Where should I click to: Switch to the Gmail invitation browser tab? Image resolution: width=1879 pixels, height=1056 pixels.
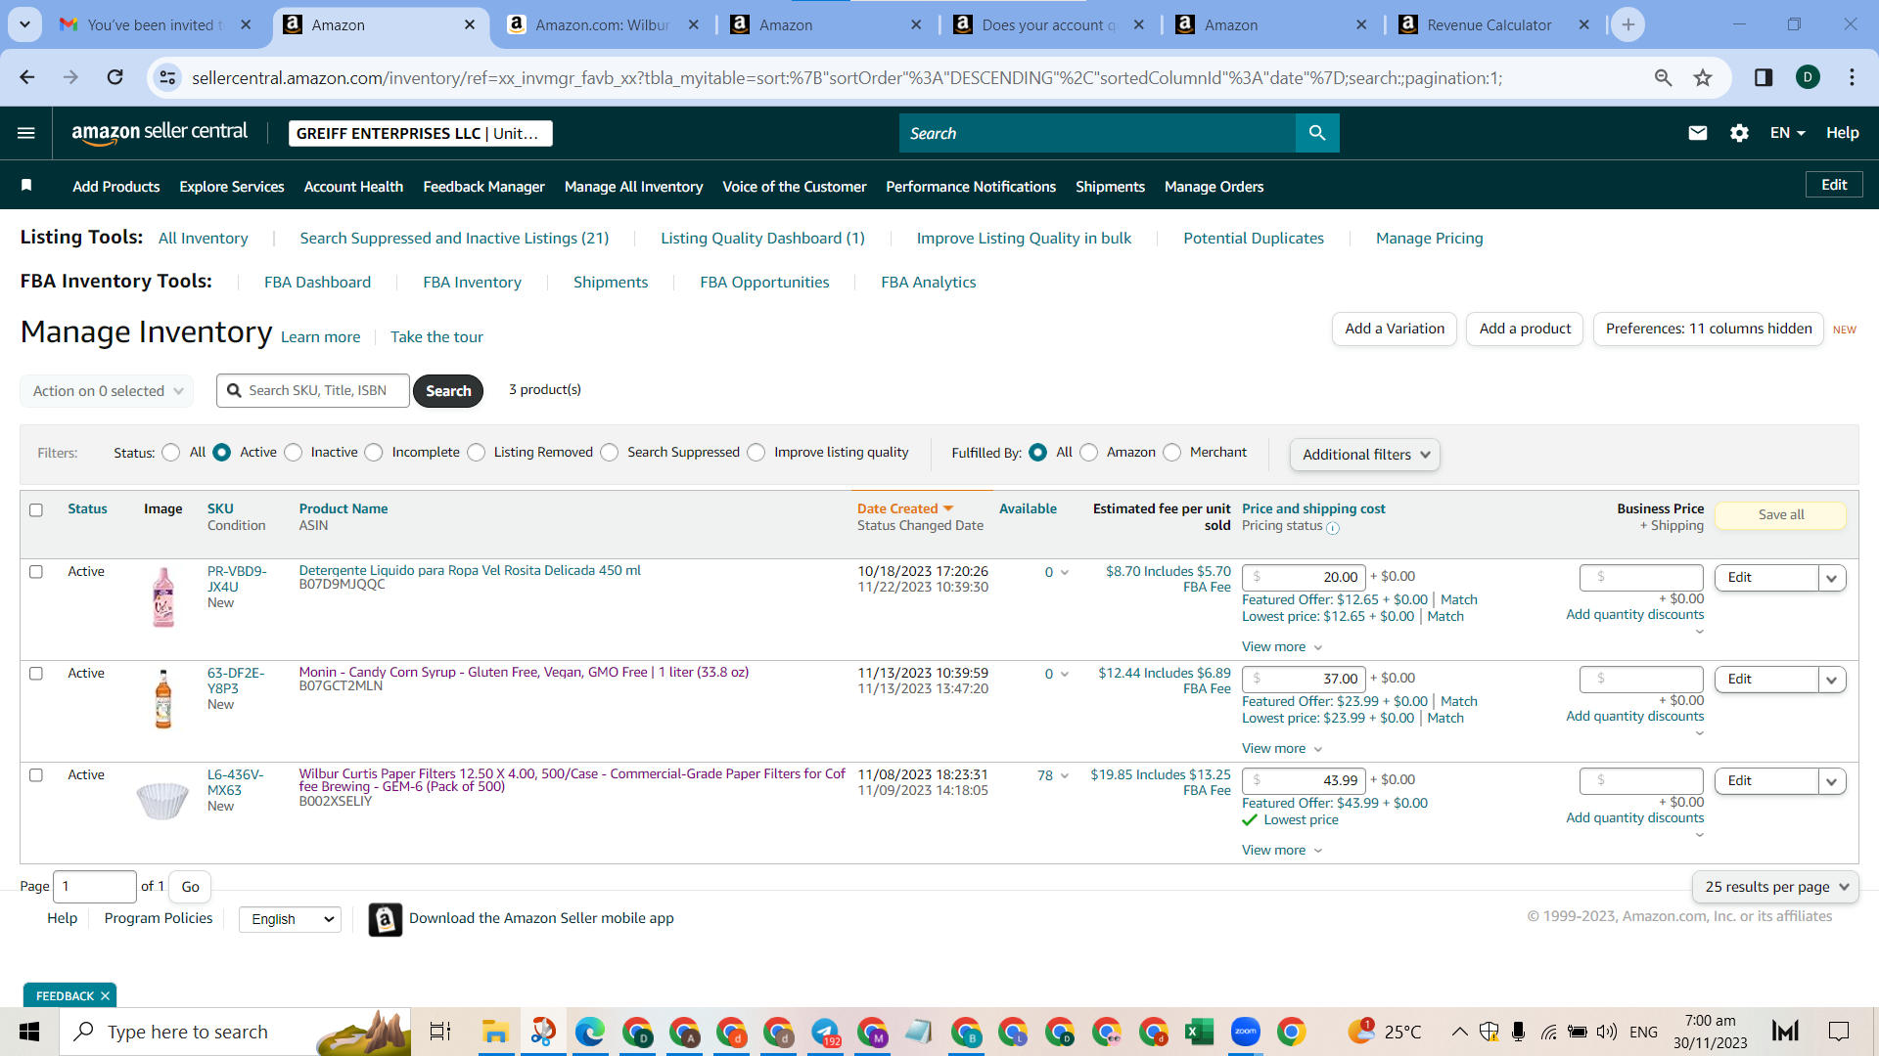155,25
